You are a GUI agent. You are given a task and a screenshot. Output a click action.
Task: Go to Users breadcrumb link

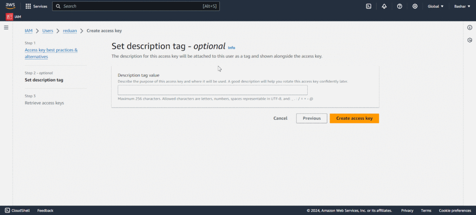pyautogui.click(x=47, y=31)
